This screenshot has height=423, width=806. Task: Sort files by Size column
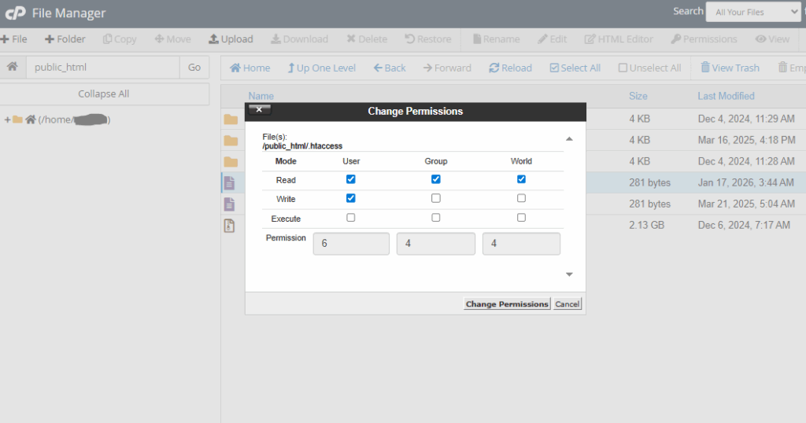pos(638,96)
